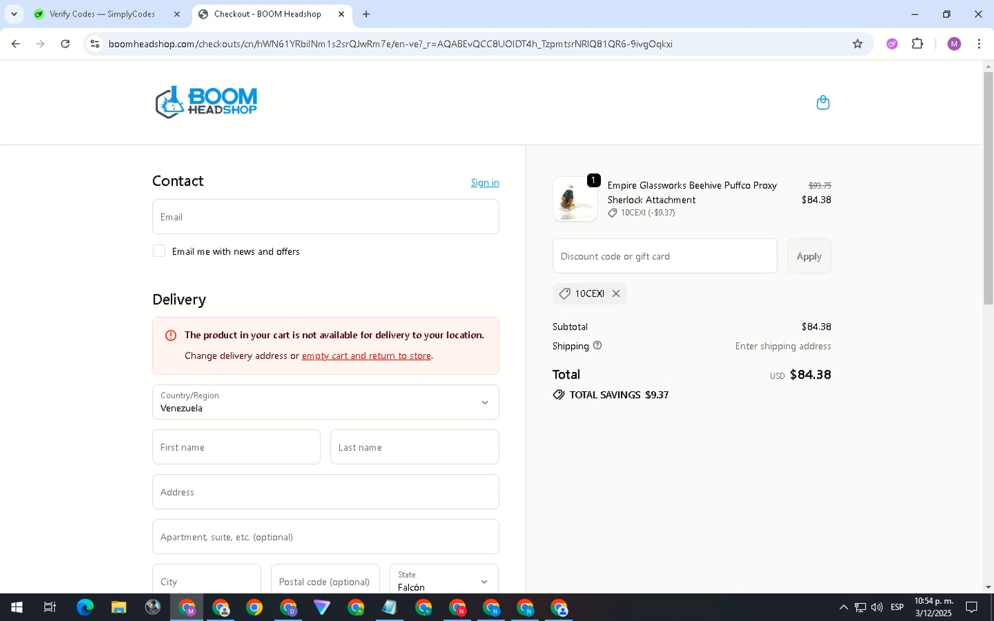
Task: Focus the Discount code or gift card field
Action: click(665, 256)
